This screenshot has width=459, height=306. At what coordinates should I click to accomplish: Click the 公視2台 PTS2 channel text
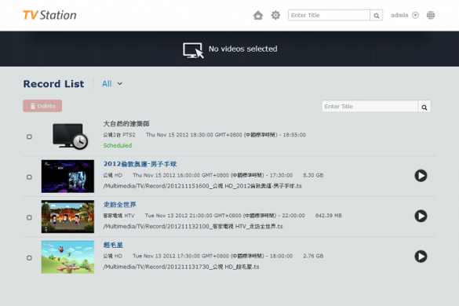[x=119, y=135]
